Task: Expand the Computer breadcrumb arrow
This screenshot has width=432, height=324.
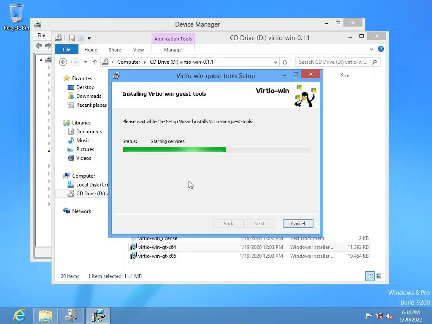Action: (145, 62)
